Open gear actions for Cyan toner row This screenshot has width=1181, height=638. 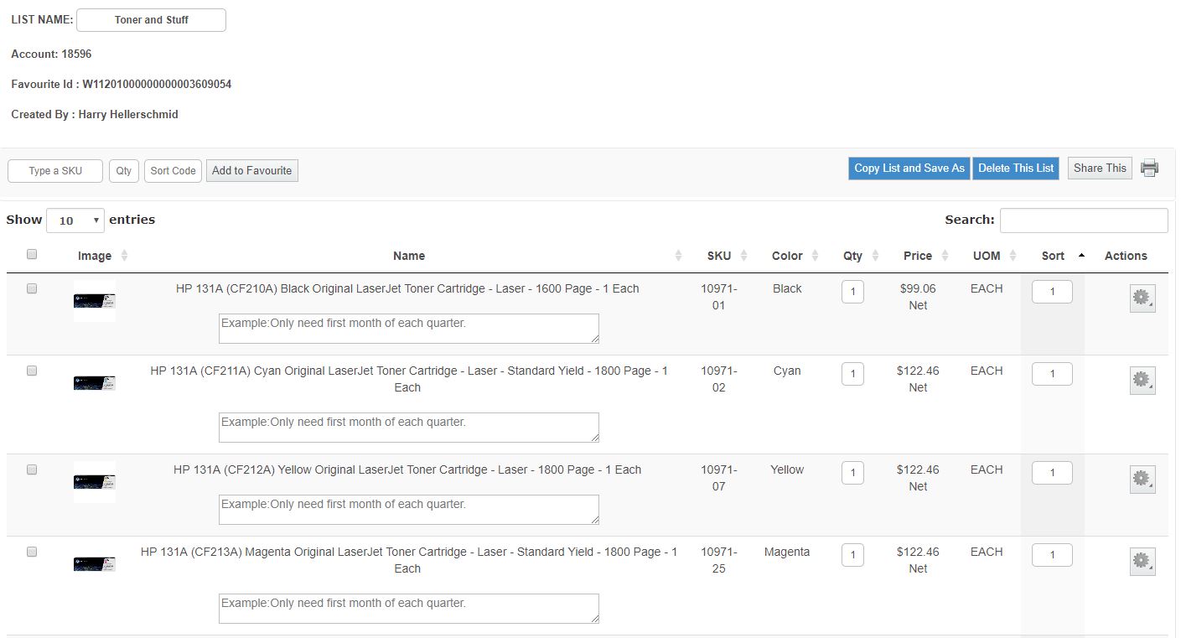(1142, 381)
